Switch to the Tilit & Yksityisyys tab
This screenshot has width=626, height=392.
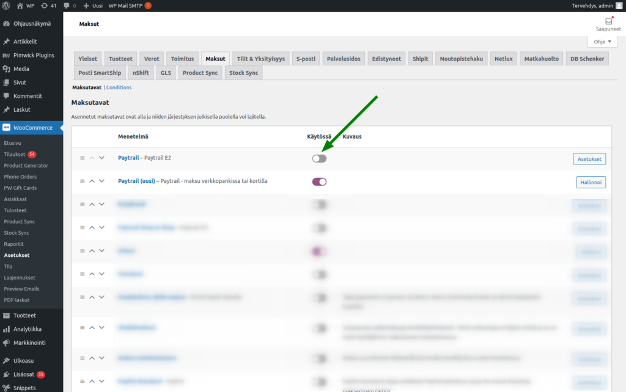tap(260, 59)
